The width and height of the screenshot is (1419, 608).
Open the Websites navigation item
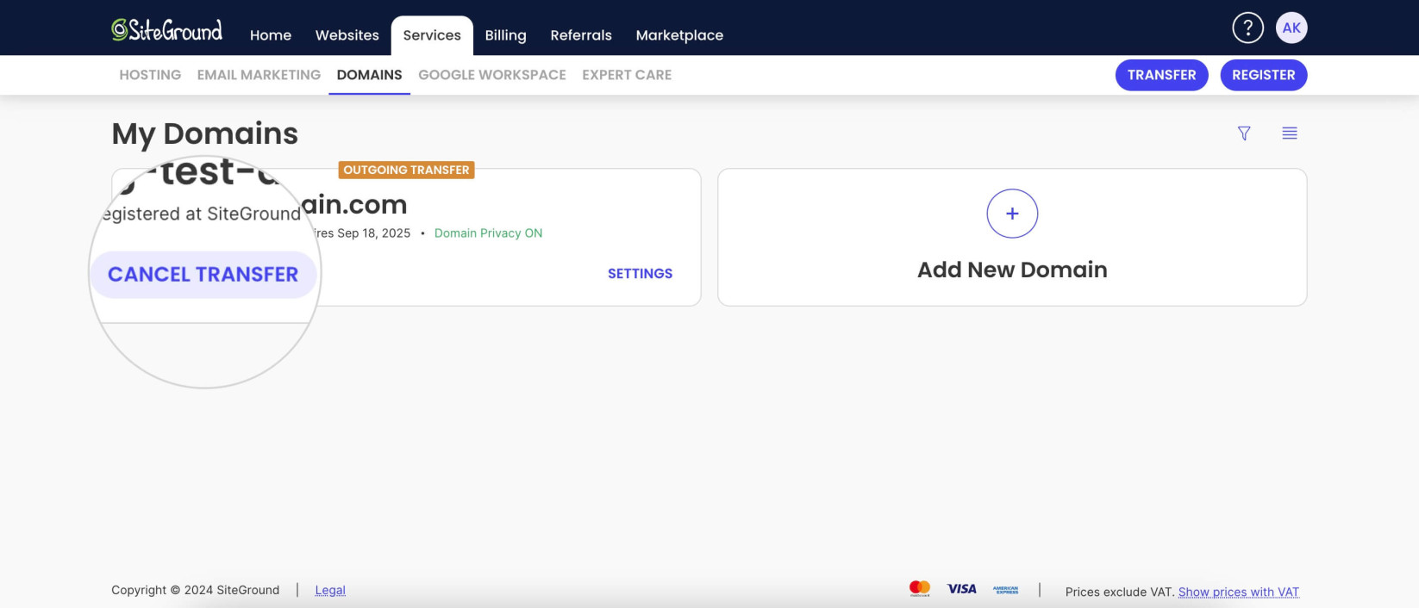coord(347,35)
